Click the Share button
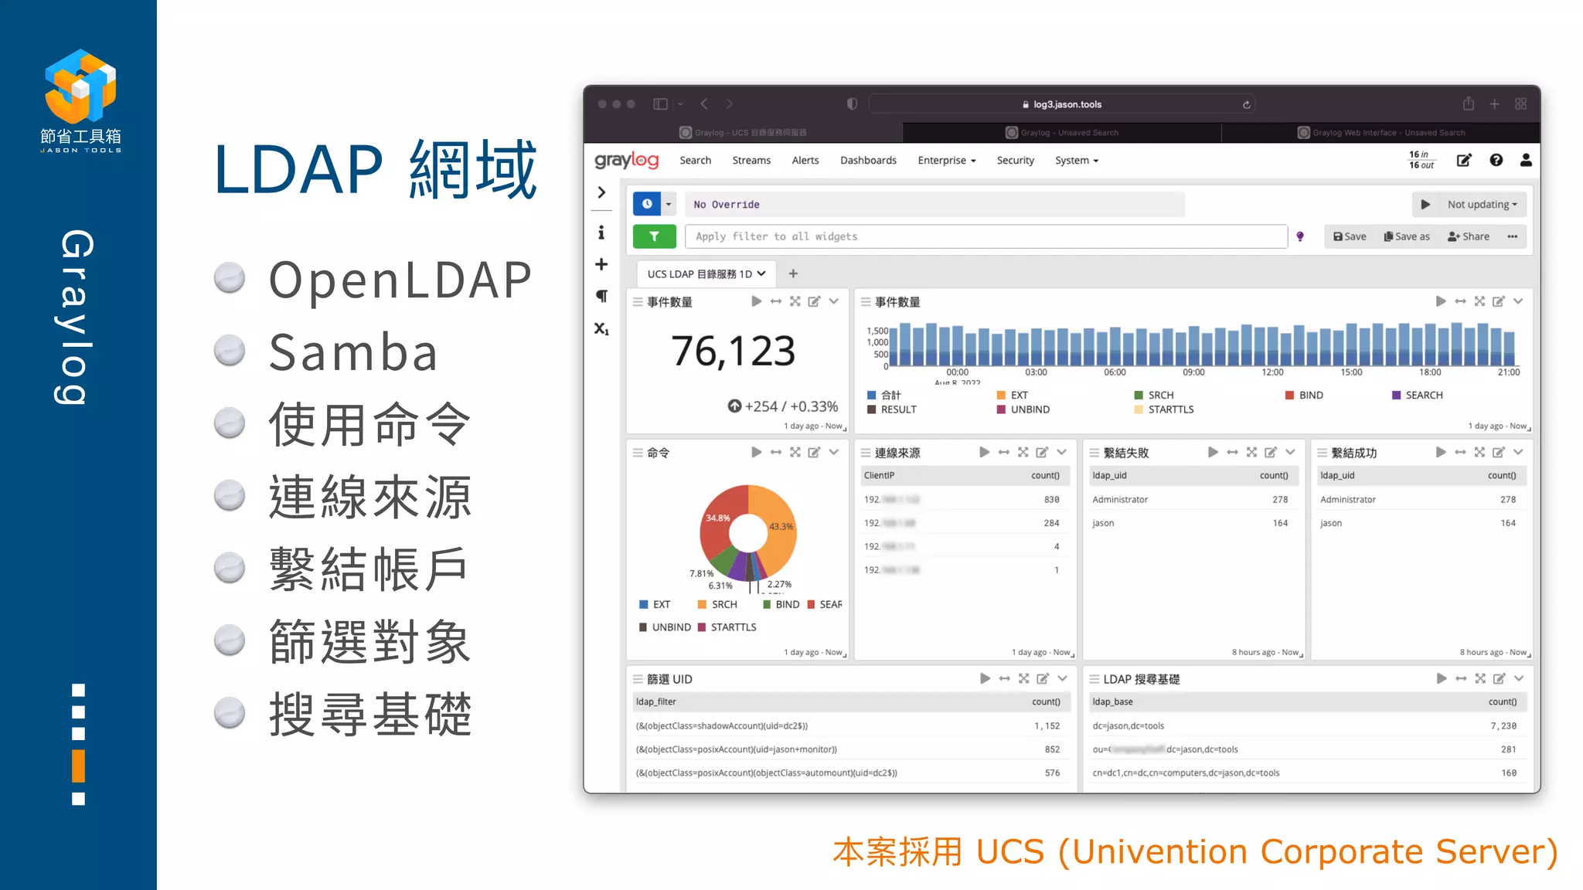This screenshot has height=890, width=1583. point(1469,236)
